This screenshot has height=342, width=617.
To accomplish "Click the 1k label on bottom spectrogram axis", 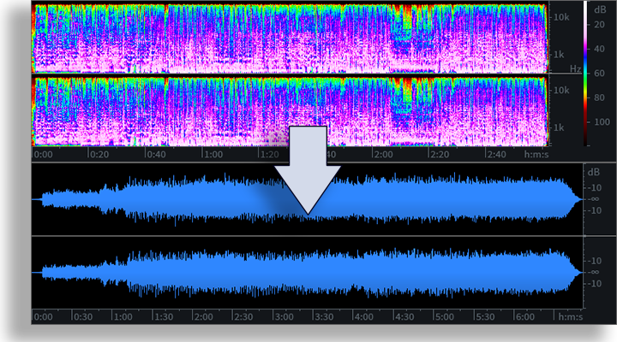I will [559, 127].
